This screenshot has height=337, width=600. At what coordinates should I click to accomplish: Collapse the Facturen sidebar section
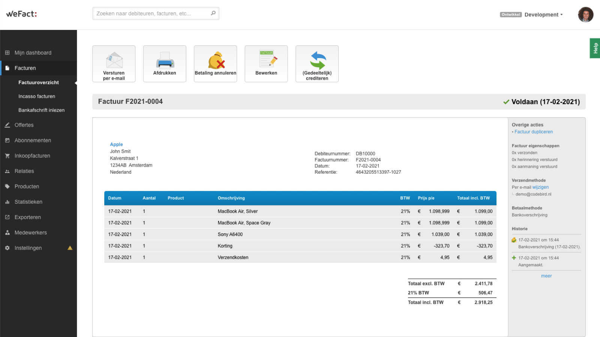[x=25, y=68]
